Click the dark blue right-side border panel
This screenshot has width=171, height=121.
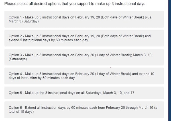[170, 61]
